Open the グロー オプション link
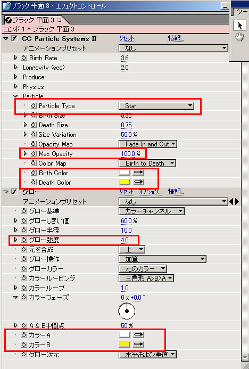 [x=150, y=192]
